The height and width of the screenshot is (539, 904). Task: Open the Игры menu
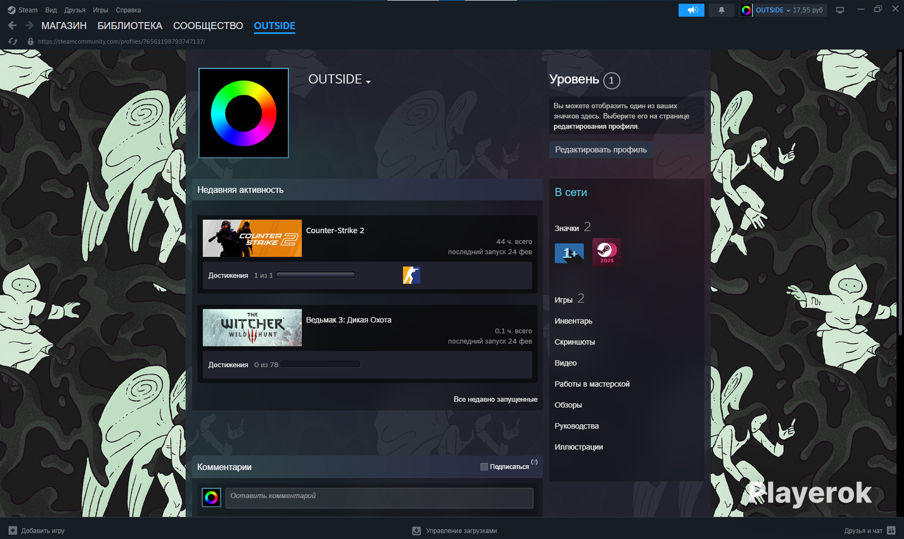pos(100,10)
